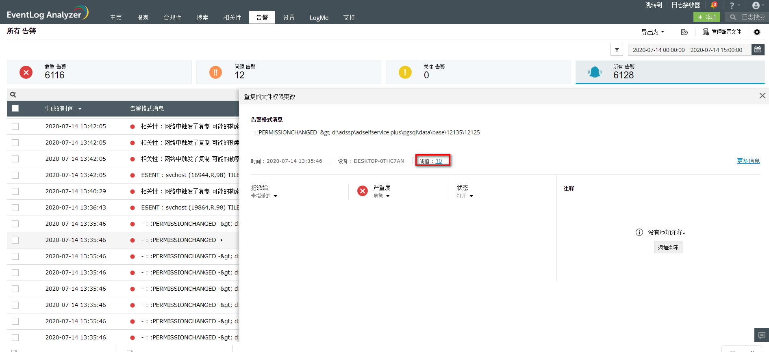Click the 告警格式消息 column header
Screen dimensions: 769x352
(147, 108)
